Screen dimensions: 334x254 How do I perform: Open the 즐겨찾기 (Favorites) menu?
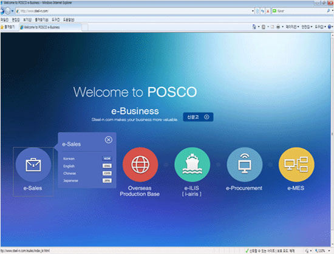[41, 20]
